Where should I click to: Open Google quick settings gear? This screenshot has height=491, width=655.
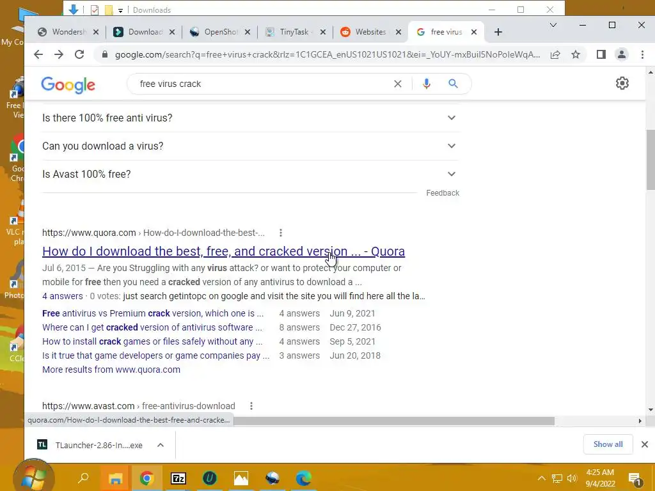[622, 83]
